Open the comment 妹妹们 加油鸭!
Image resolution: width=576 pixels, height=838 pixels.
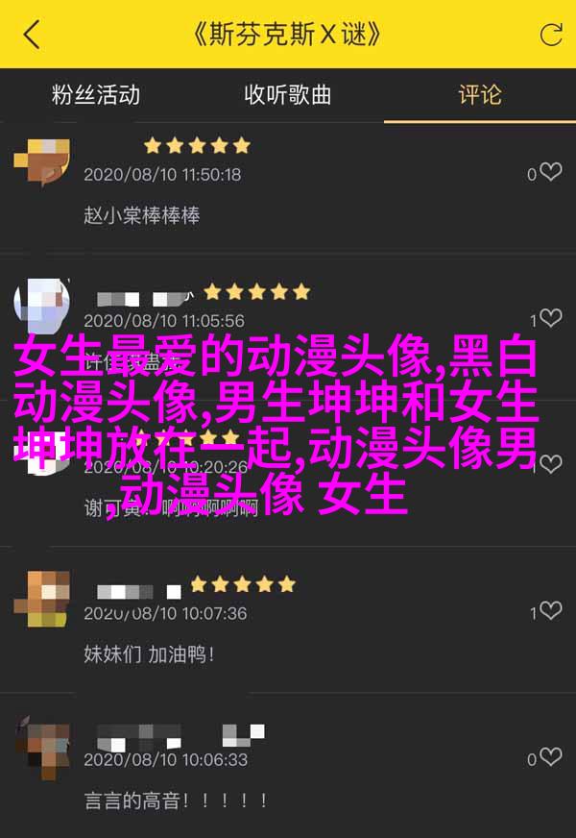[149, 654]
